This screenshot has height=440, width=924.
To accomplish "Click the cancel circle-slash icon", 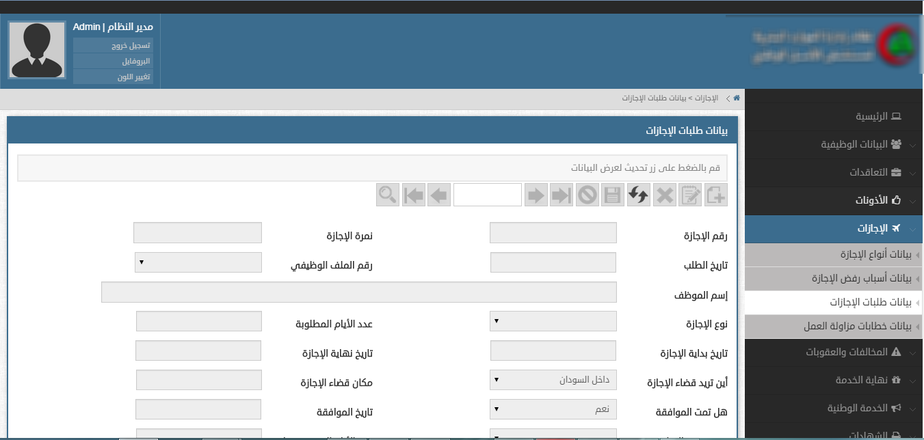I will [587, 195].
